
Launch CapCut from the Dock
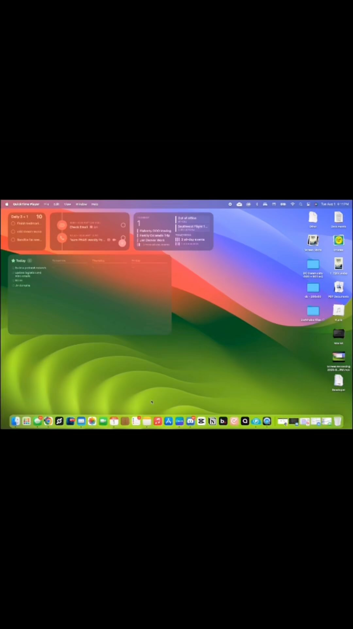[201, 421]
